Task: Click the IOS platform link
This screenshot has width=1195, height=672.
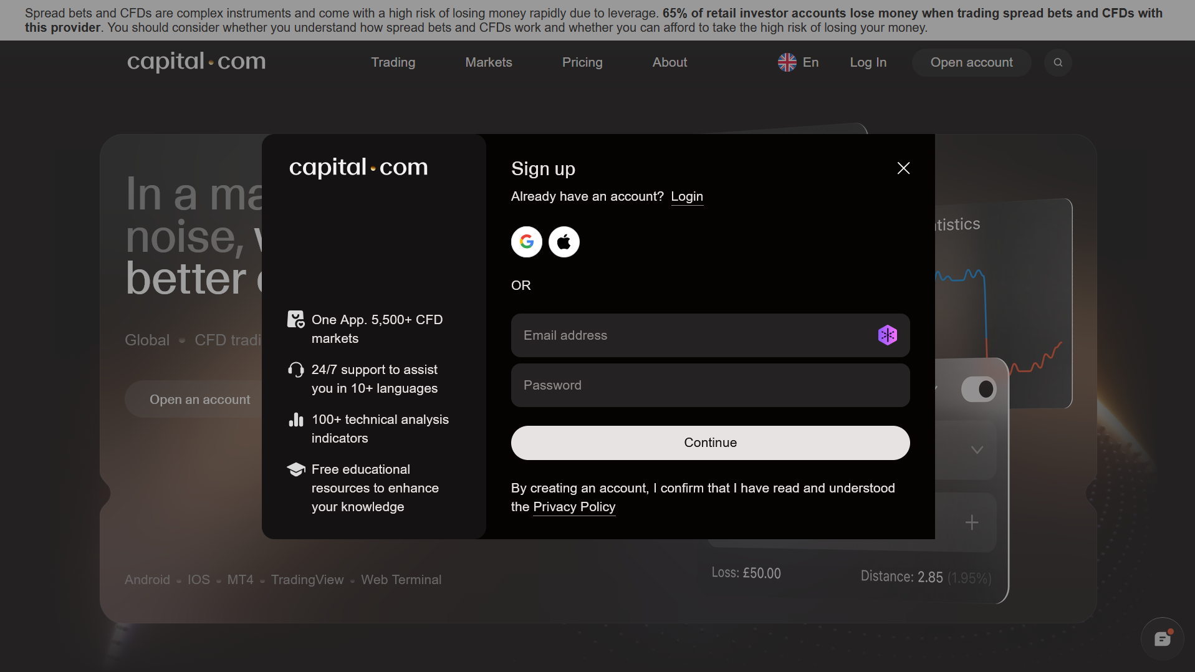Action: pyautogui.click(x=199, y=580)
